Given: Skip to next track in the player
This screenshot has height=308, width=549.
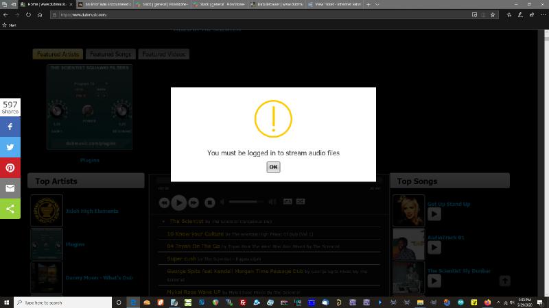Looking at the screenshot, I should click(x=194, y=203).
